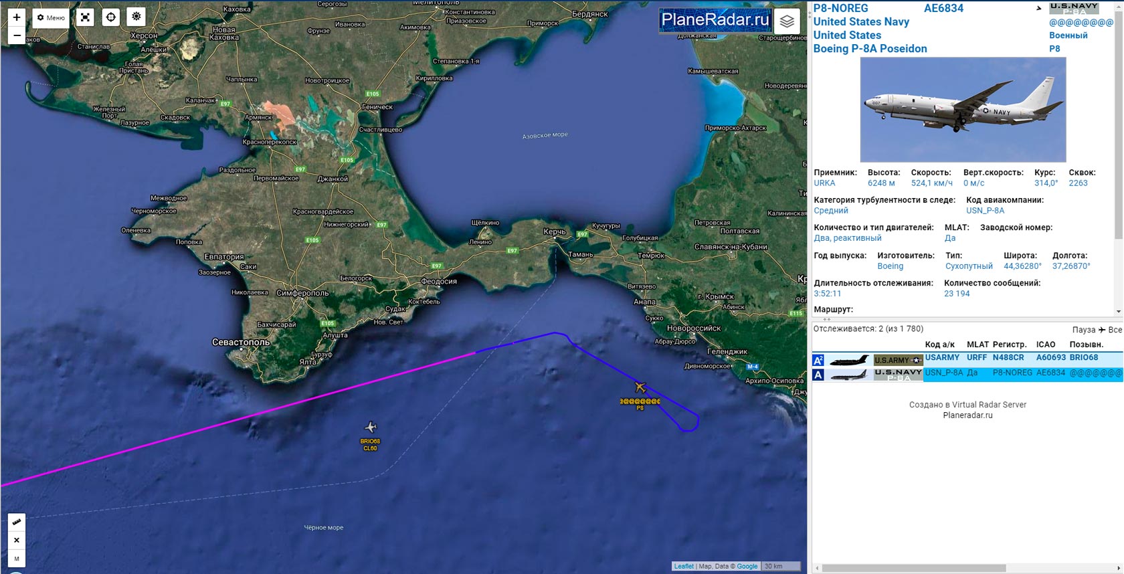Sort list by ICAO column

[1046, 345]
